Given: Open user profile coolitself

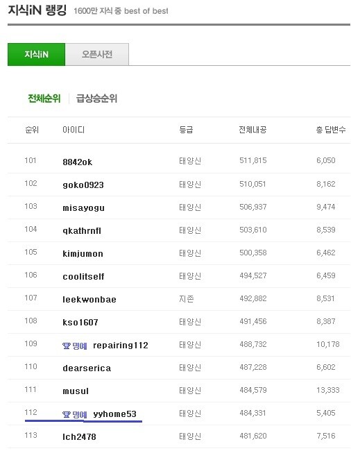Looking at the screenshot, I should [83, 276].
